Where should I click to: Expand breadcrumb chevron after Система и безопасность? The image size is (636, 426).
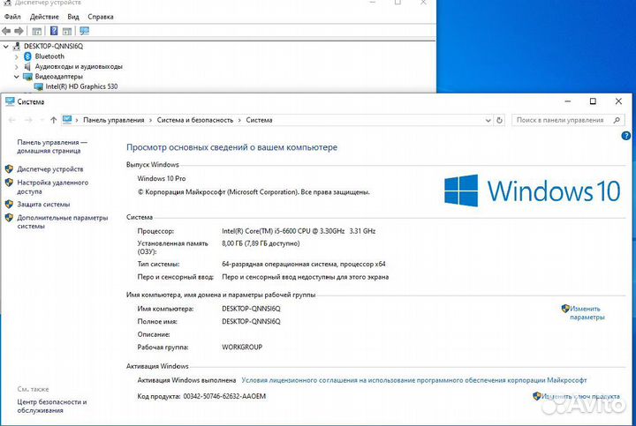tap(239, 120)
